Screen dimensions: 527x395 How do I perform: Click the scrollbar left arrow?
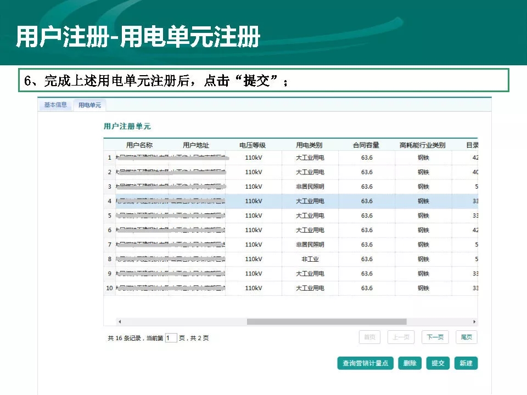[x=120, y=322]
